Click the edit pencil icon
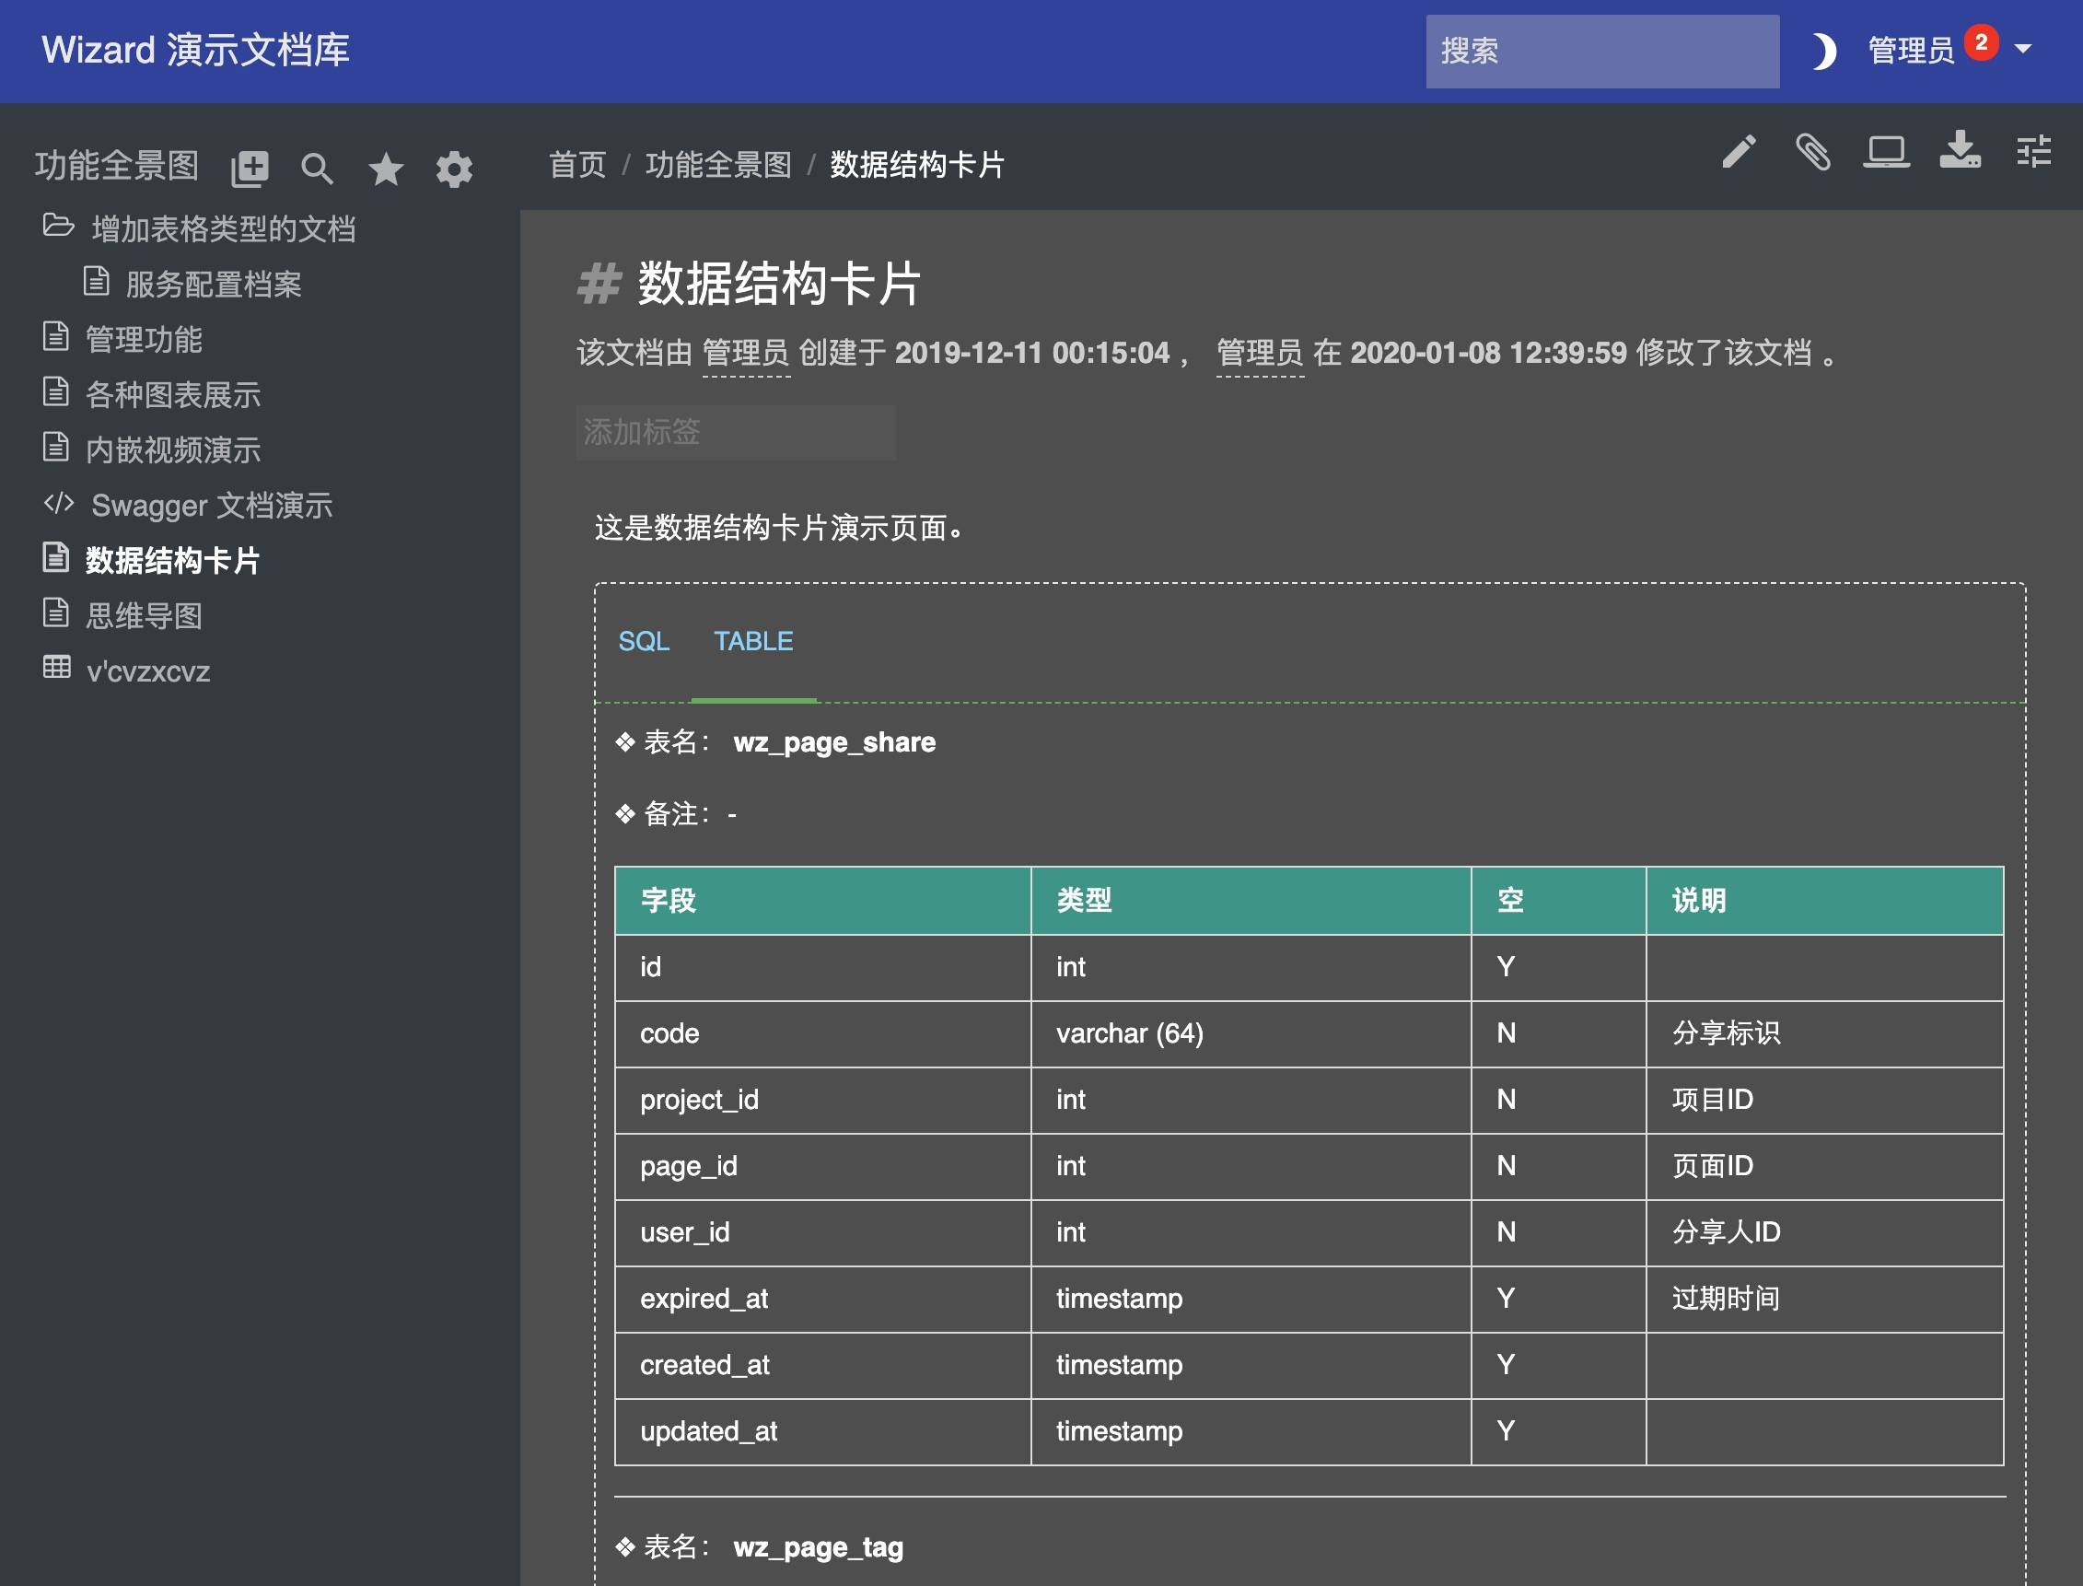The width and height of the screenshot is (2083, 1586). tap(1739, 151)
